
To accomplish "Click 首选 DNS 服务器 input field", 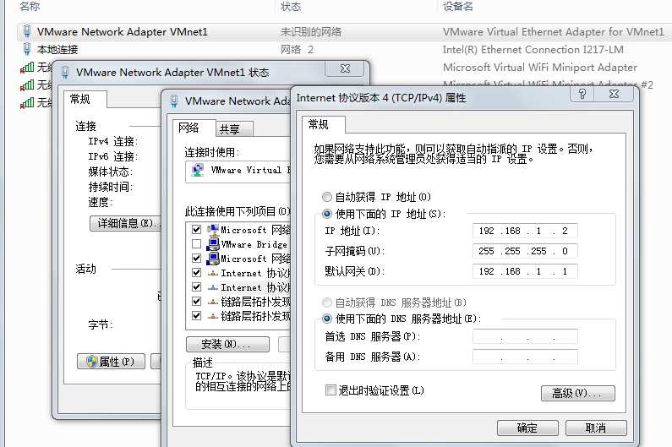I will (525, 336).
